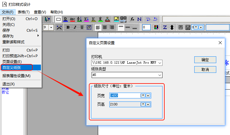Image resolution: width=230 pixels, height=135 pixels.
Task: Click the sigma sum tool icon
Action: click(93, 19)
